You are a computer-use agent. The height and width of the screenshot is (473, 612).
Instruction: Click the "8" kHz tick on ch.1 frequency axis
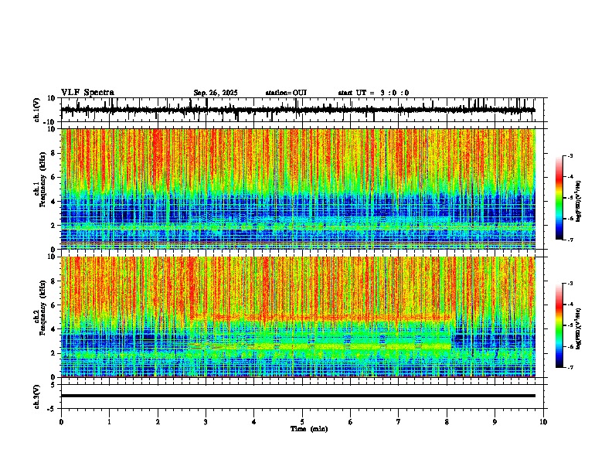pyautogui.click(x=53, y=153)
